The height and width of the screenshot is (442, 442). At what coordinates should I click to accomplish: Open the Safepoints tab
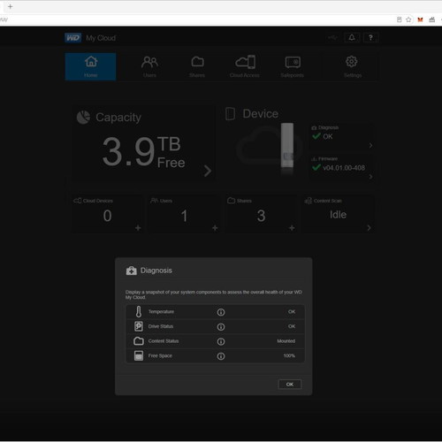(292, 66)
